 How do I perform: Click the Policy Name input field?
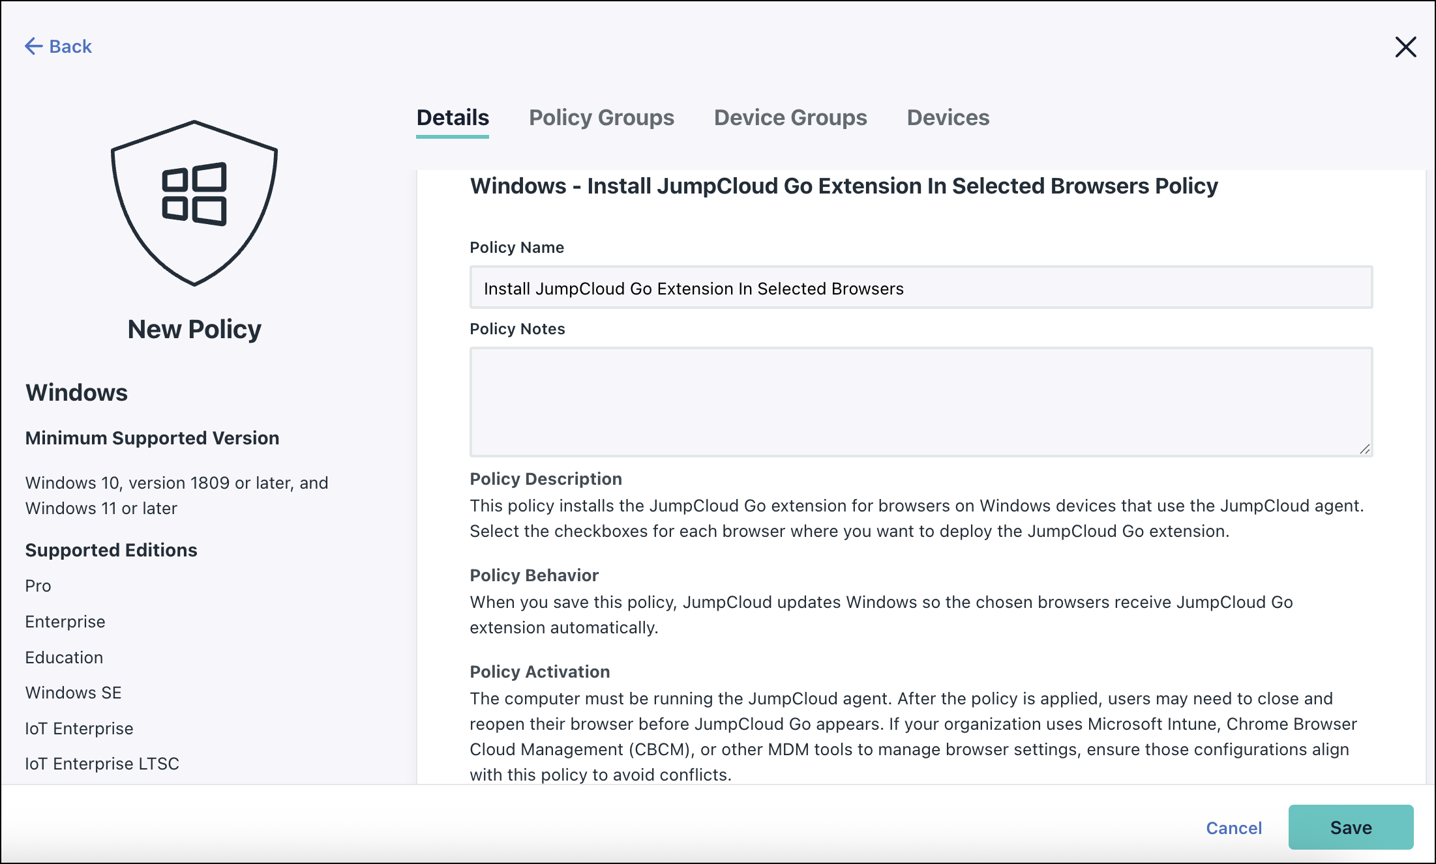921,287
